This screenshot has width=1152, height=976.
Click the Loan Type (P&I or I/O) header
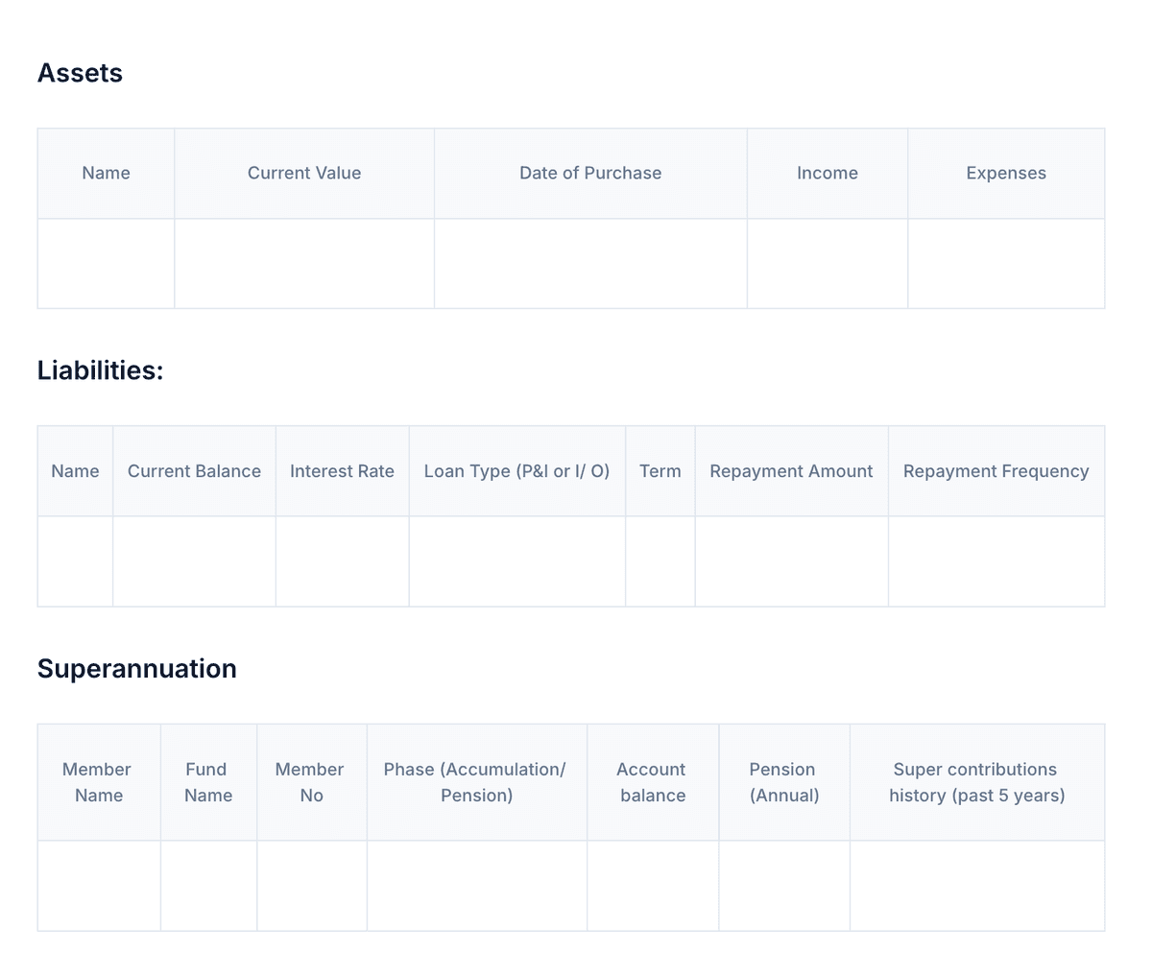(x=516, y=470)
